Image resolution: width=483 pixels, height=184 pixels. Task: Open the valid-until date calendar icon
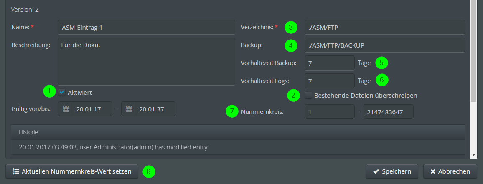(129, 109)
